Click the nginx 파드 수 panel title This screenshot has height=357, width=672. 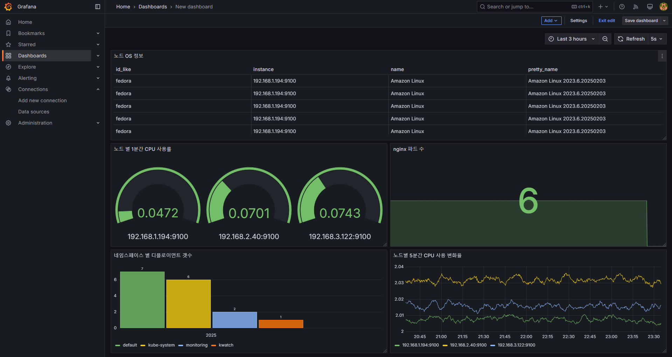point(408,149)
